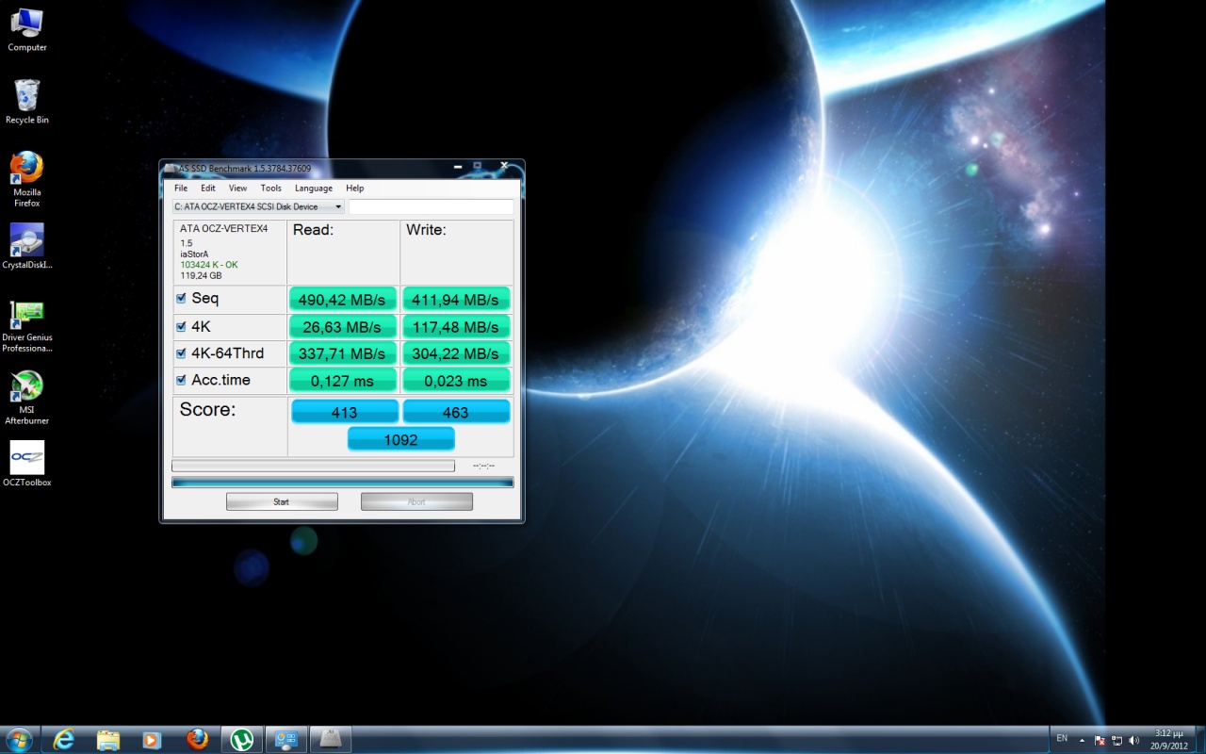The height and width of the screenshot is (754, 1206).
Task: Click the iaStorA driver text
Action: point(194,254)
